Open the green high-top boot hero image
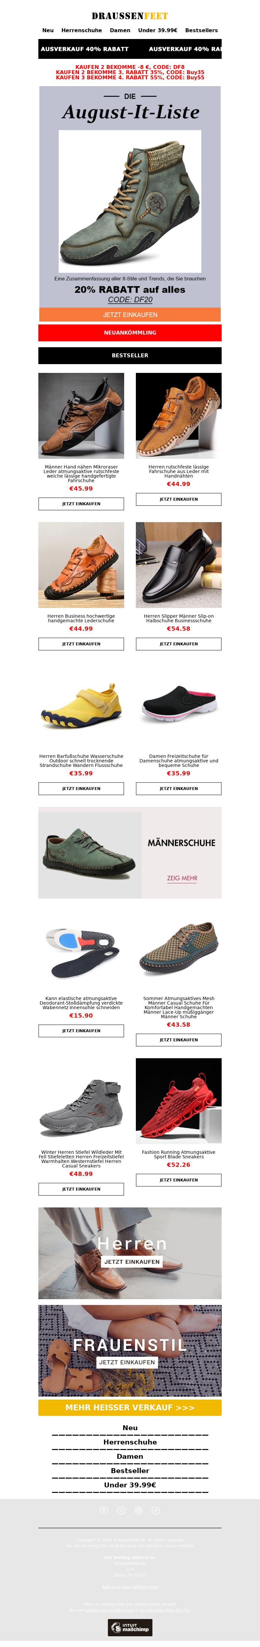This screenshot has height=1647, width=260. 130,201
